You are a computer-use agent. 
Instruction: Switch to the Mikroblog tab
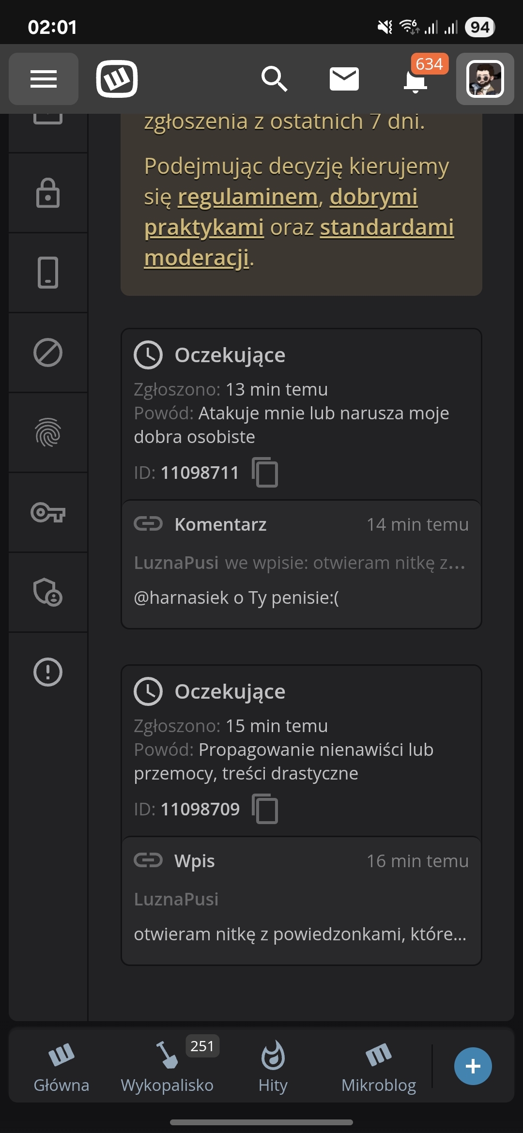[379, 1066]
